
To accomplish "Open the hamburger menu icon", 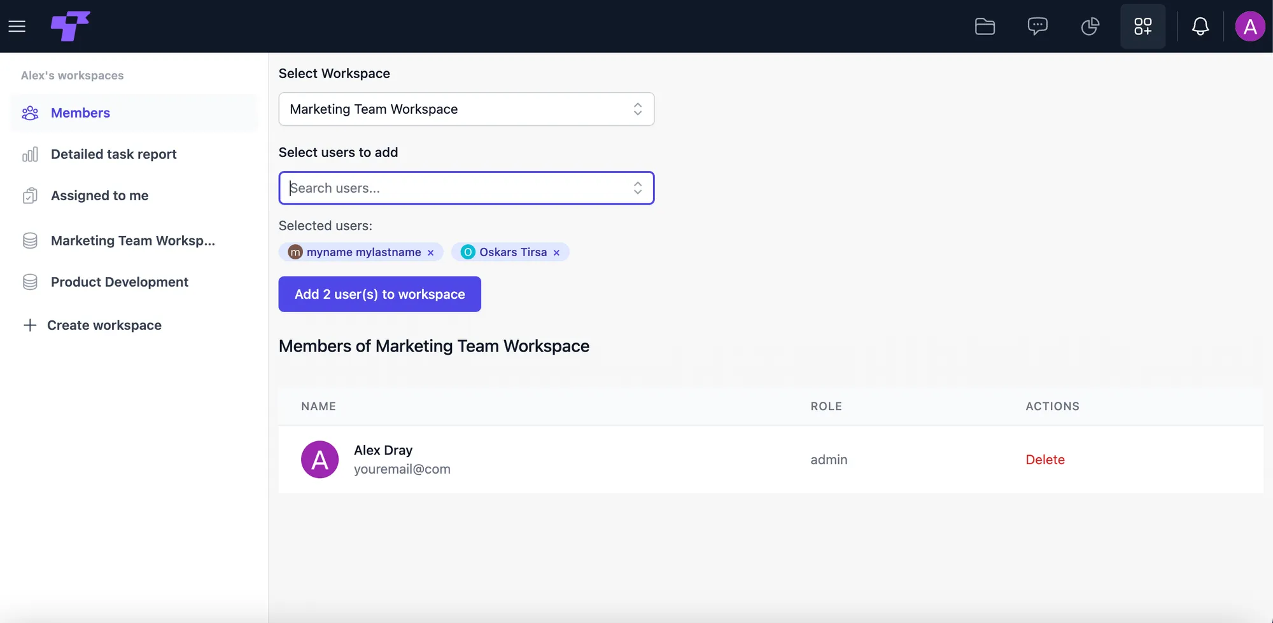I will pos(17,26).
